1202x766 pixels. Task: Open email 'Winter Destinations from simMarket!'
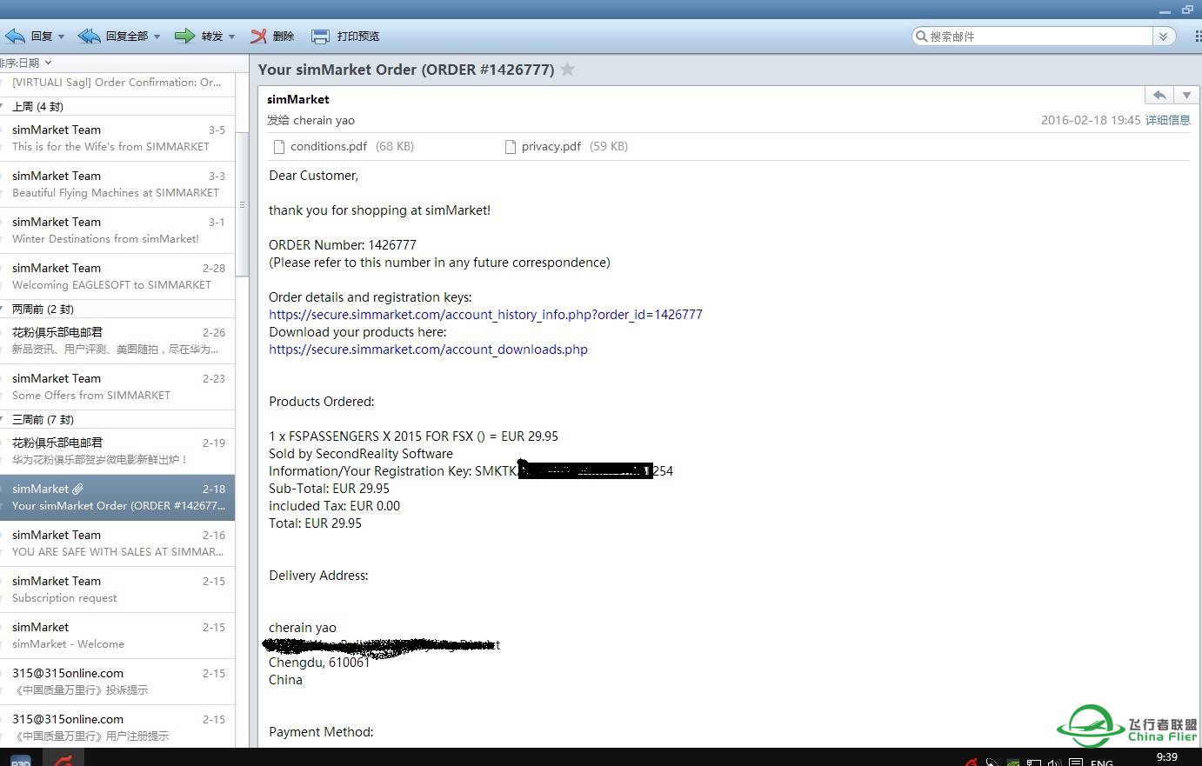[117, 230]
